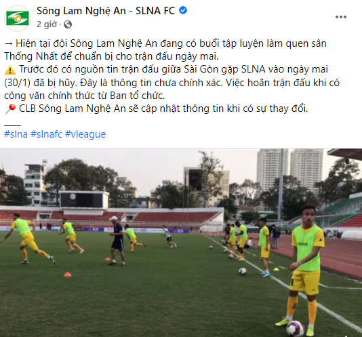362x337 pixels.
Task: Click the tall apartment towers in photo
Action: point(289,170)
